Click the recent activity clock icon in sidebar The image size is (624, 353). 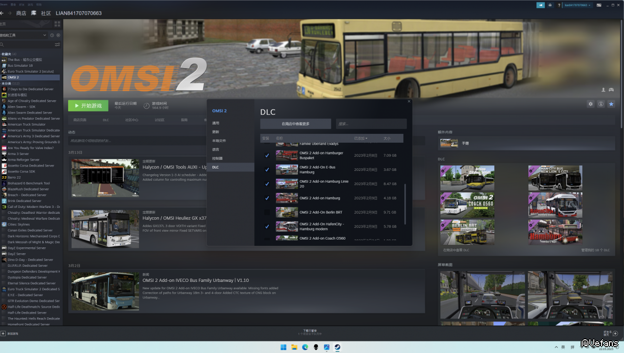point(52,35)
